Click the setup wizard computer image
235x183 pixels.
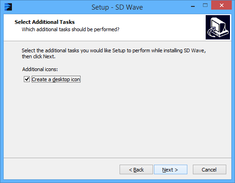tap(218, 27)
